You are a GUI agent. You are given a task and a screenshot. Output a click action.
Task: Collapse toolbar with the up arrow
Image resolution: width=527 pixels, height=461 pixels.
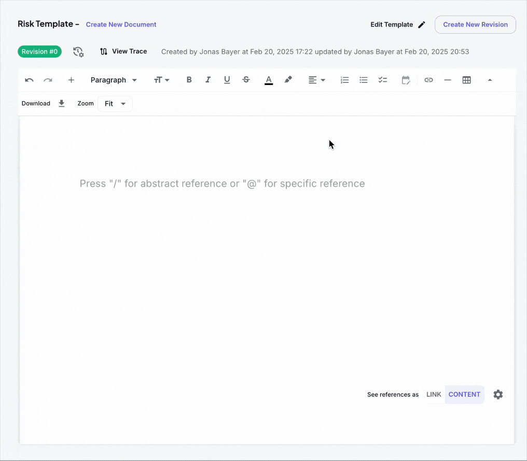pyautogui.click(x=490, y=80)
